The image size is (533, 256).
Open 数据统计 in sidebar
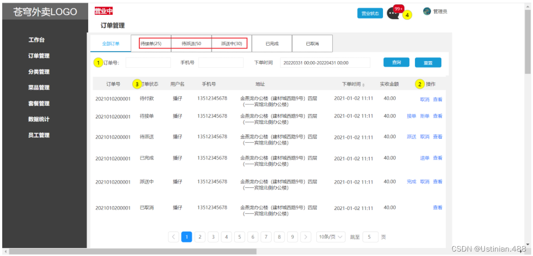point(39,119)
